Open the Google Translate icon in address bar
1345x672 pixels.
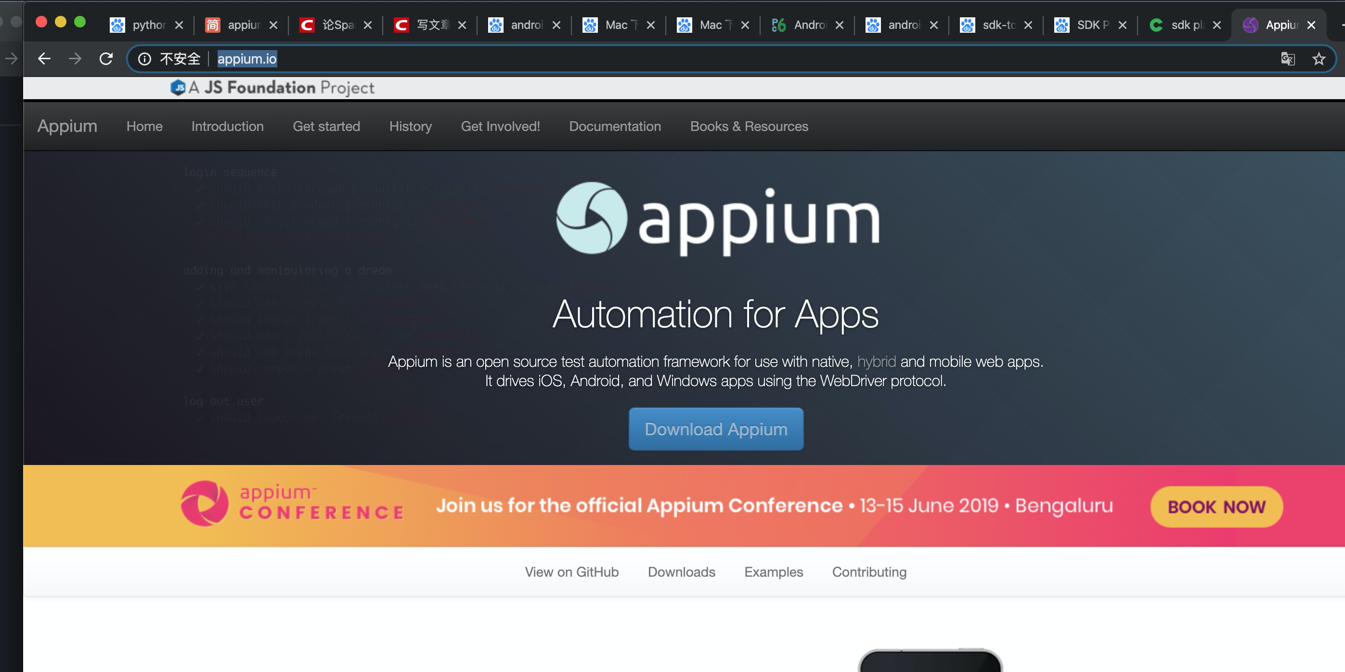[1288, 58]
